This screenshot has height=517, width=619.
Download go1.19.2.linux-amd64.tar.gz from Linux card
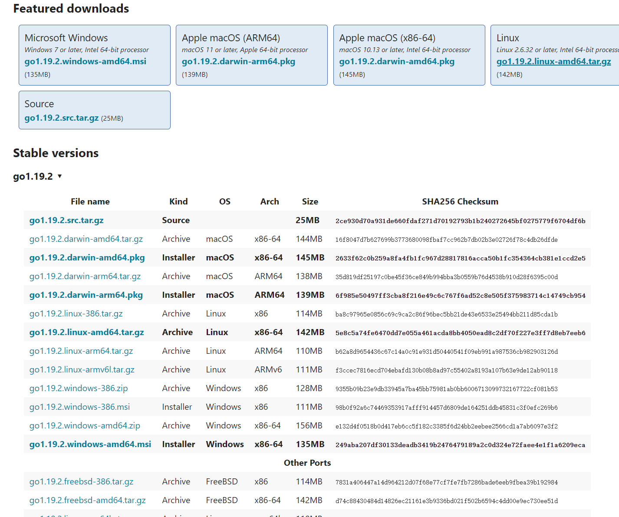553,61
